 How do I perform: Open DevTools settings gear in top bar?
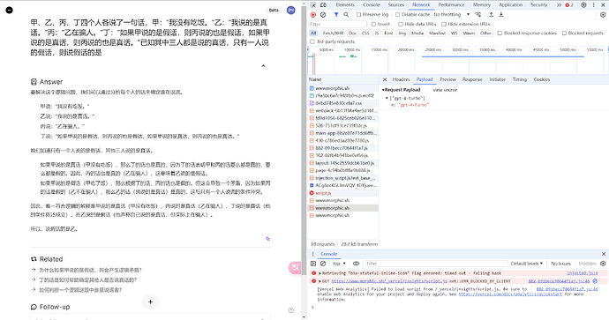point(583,5)
